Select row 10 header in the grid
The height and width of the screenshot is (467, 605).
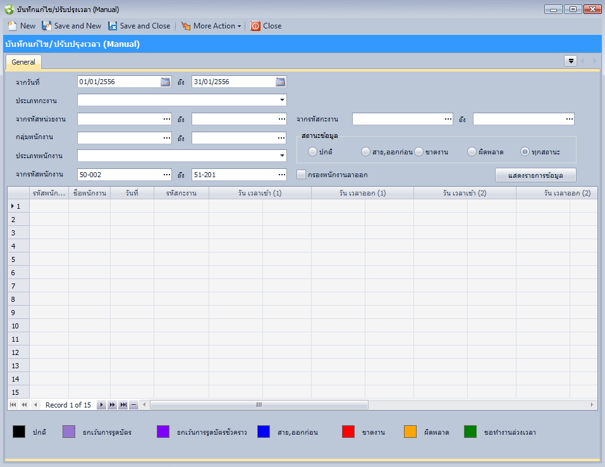pyautogui.click(x=18, y=326)
